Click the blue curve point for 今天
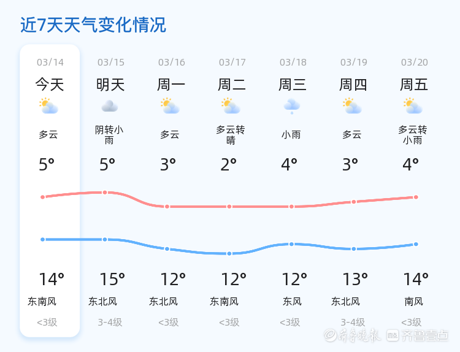The width and height of the screenshot is (460, 352). tap(43, 239)
